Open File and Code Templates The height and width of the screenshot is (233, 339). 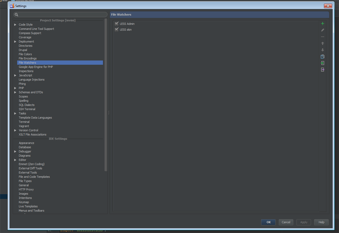click(x=34, y=177)
